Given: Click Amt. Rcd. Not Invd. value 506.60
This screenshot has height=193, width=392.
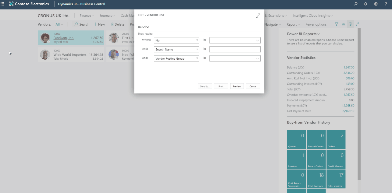Looking at the screenshot, I should coord(350,79).
